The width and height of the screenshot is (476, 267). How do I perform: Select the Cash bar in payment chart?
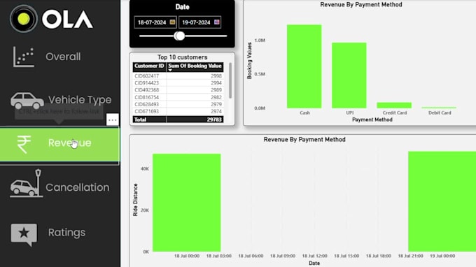coord(304,66)
